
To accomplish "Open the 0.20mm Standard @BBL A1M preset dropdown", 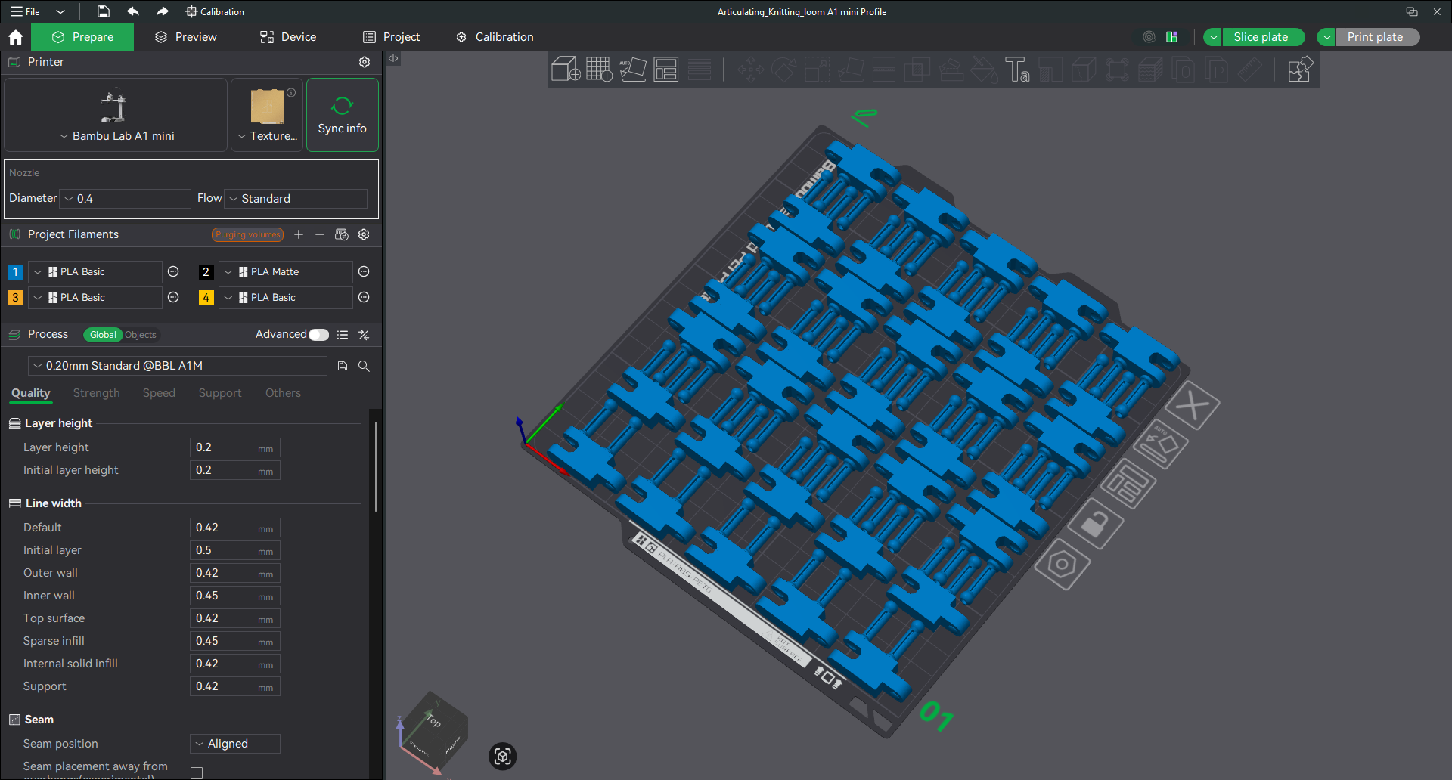I will point(178,366).
